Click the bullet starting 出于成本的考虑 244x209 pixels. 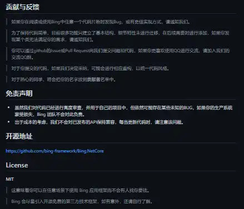tap(99, 122)
